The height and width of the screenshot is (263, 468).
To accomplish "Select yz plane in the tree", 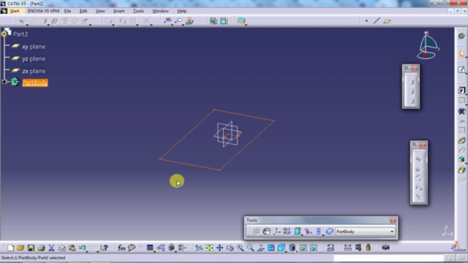I will [34, 58].
